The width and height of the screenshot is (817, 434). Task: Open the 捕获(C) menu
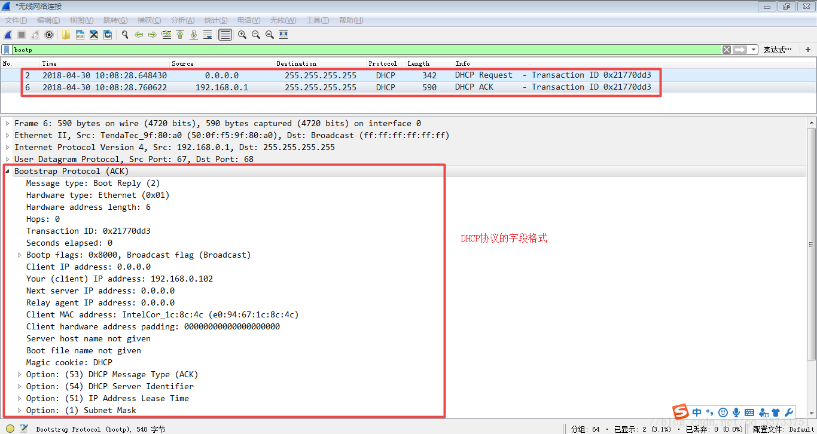pos(148,20)
